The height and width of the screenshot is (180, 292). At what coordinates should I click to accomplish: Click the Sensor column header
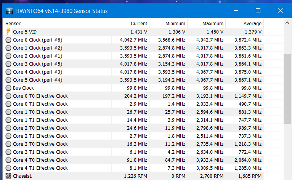click(57, 24)
